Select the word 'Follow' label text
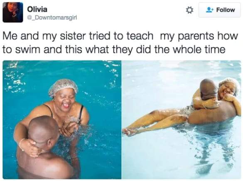This screenshot has width=243, height=181. 226,10
